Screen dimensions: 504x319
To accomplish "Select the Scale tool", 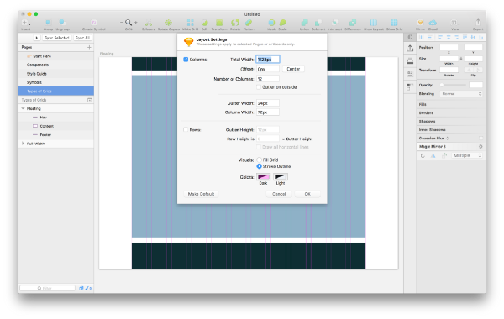I will [282, 23].
